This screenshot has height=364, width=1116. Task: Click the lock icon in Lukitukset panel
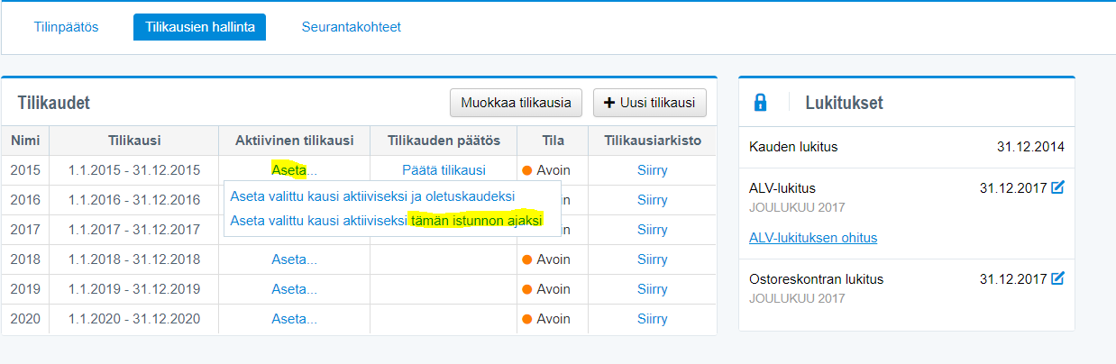[x=760, y=103]
